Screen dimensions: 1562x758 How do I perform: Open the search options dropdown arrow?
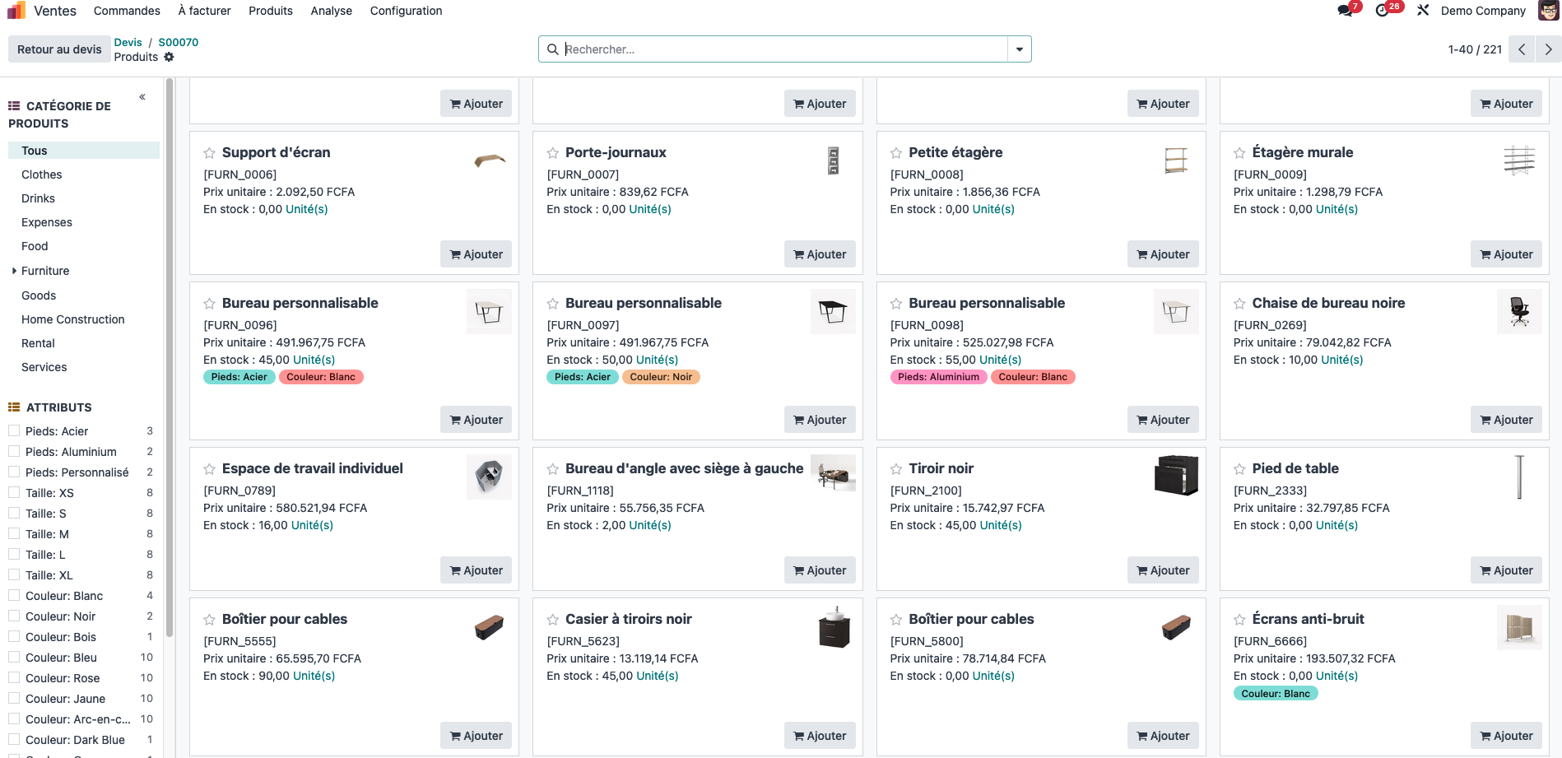pyautogui.click(x=1020, y=49)
